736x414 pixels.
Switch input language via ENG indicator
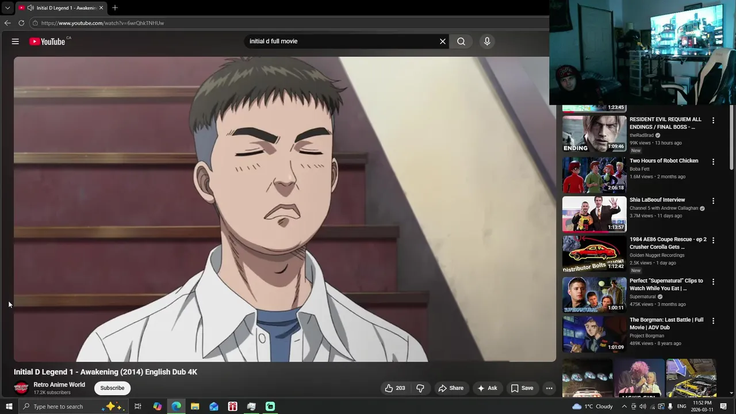683,407
